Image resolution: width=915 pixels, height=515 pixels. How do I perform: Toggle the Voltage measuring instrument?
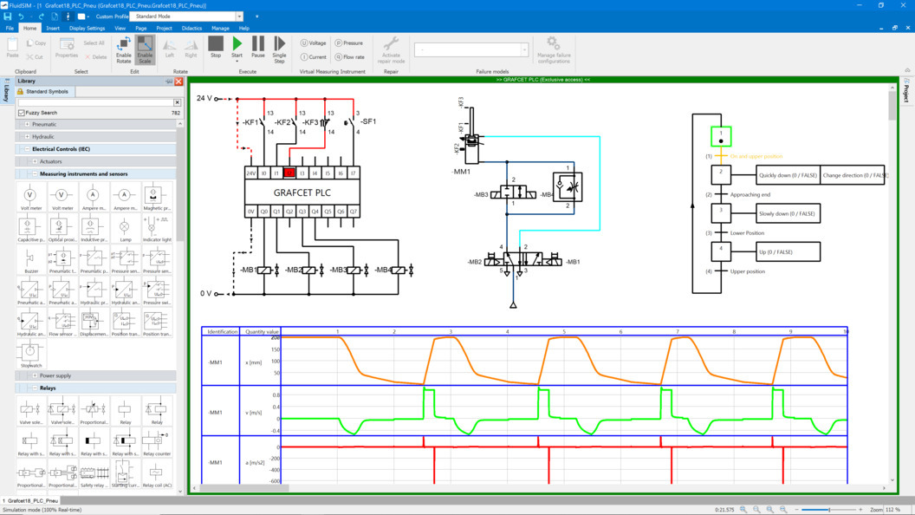pos(314,42)
